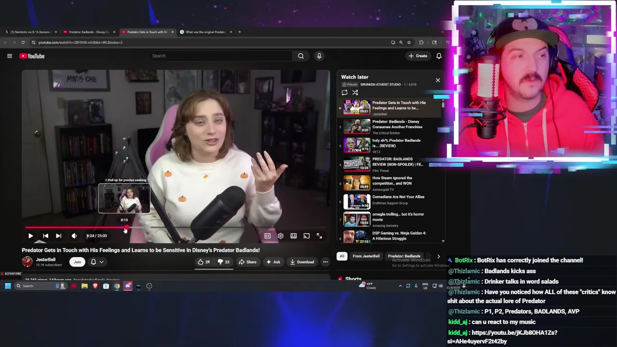Screen dimensions: 617x347
Task: Toggle playlist shuffle icon
Action: click(355, 93)
